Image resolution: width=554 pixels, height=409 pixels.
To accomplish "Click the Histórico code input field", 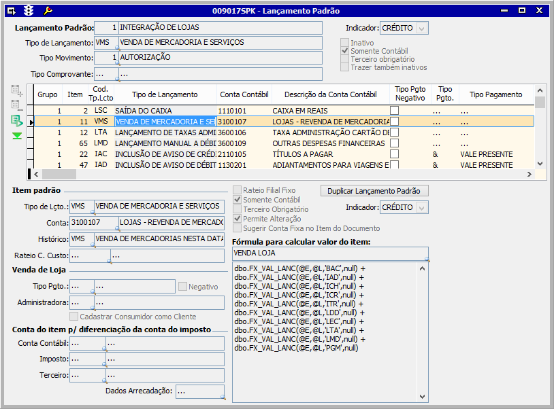I will (x=81, y=239).
